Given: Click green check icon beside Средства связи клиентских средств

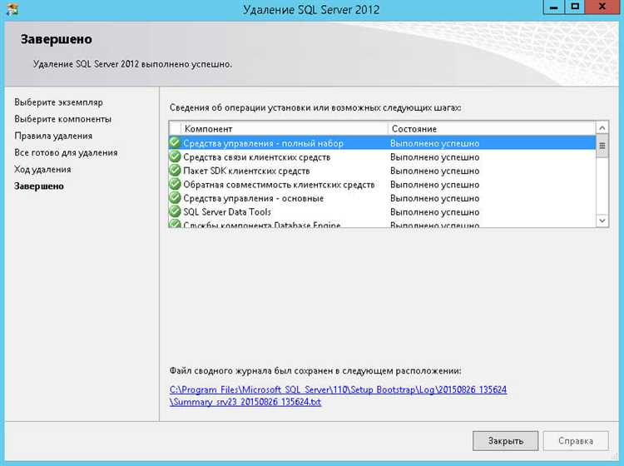Looking at the screenshot, I should coord(175,156).
